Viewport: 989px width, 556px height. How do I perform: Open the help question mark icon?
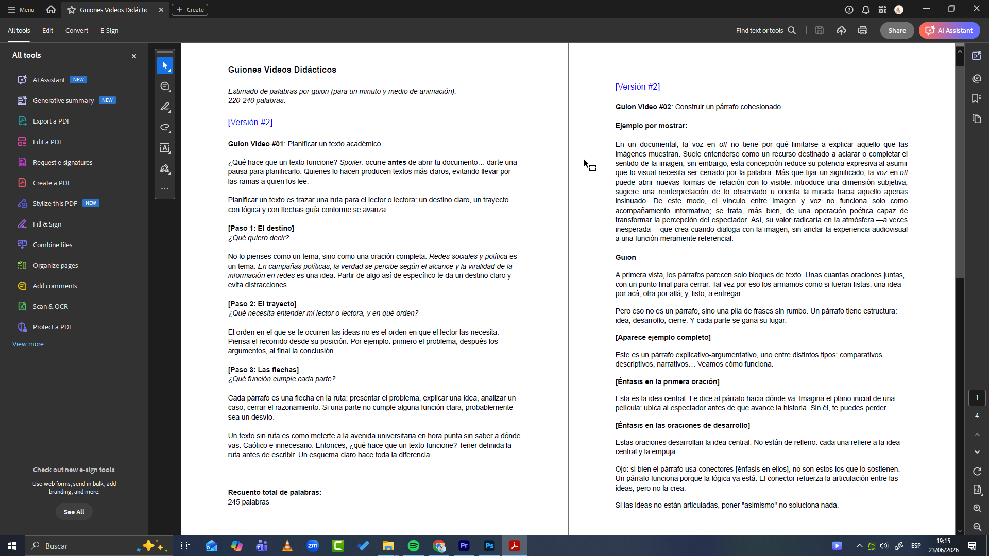pyautogui.click(x=849, y=10)
